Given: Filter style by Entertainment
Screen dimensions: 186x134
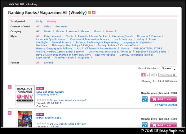Looking at the screenshot, I should [x=53, y=36].
